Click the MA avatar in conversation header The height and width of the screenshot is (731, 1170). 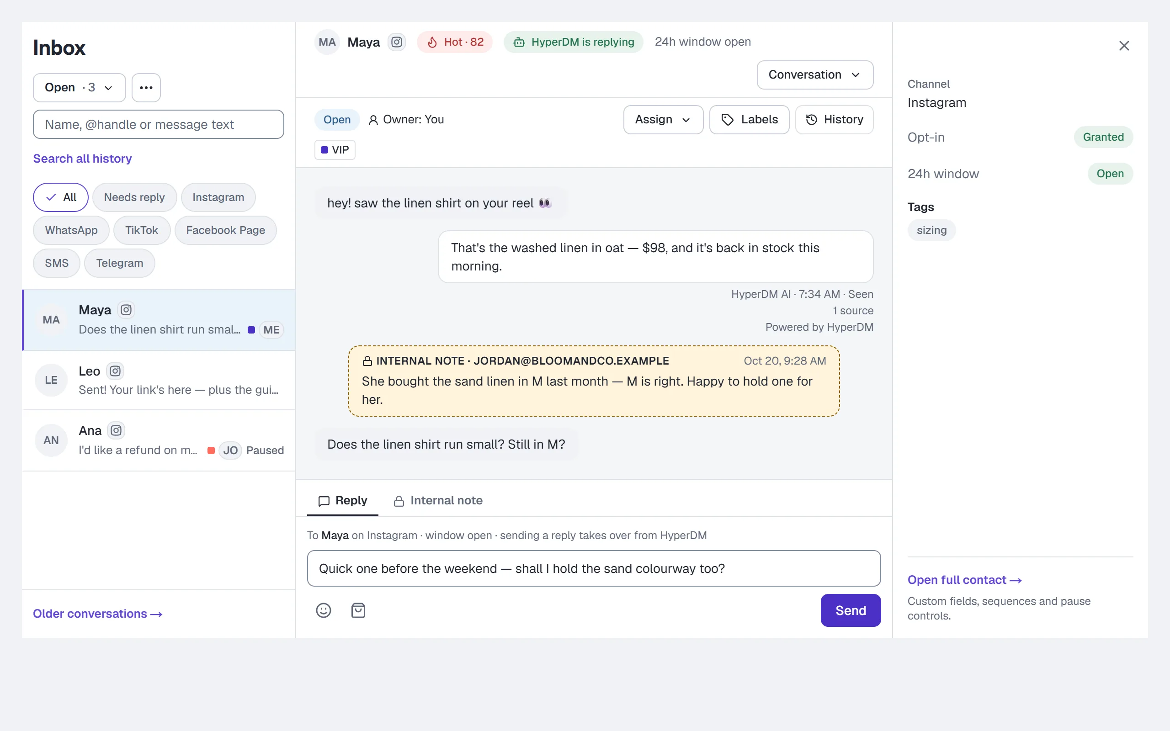(x=327, y=42)
